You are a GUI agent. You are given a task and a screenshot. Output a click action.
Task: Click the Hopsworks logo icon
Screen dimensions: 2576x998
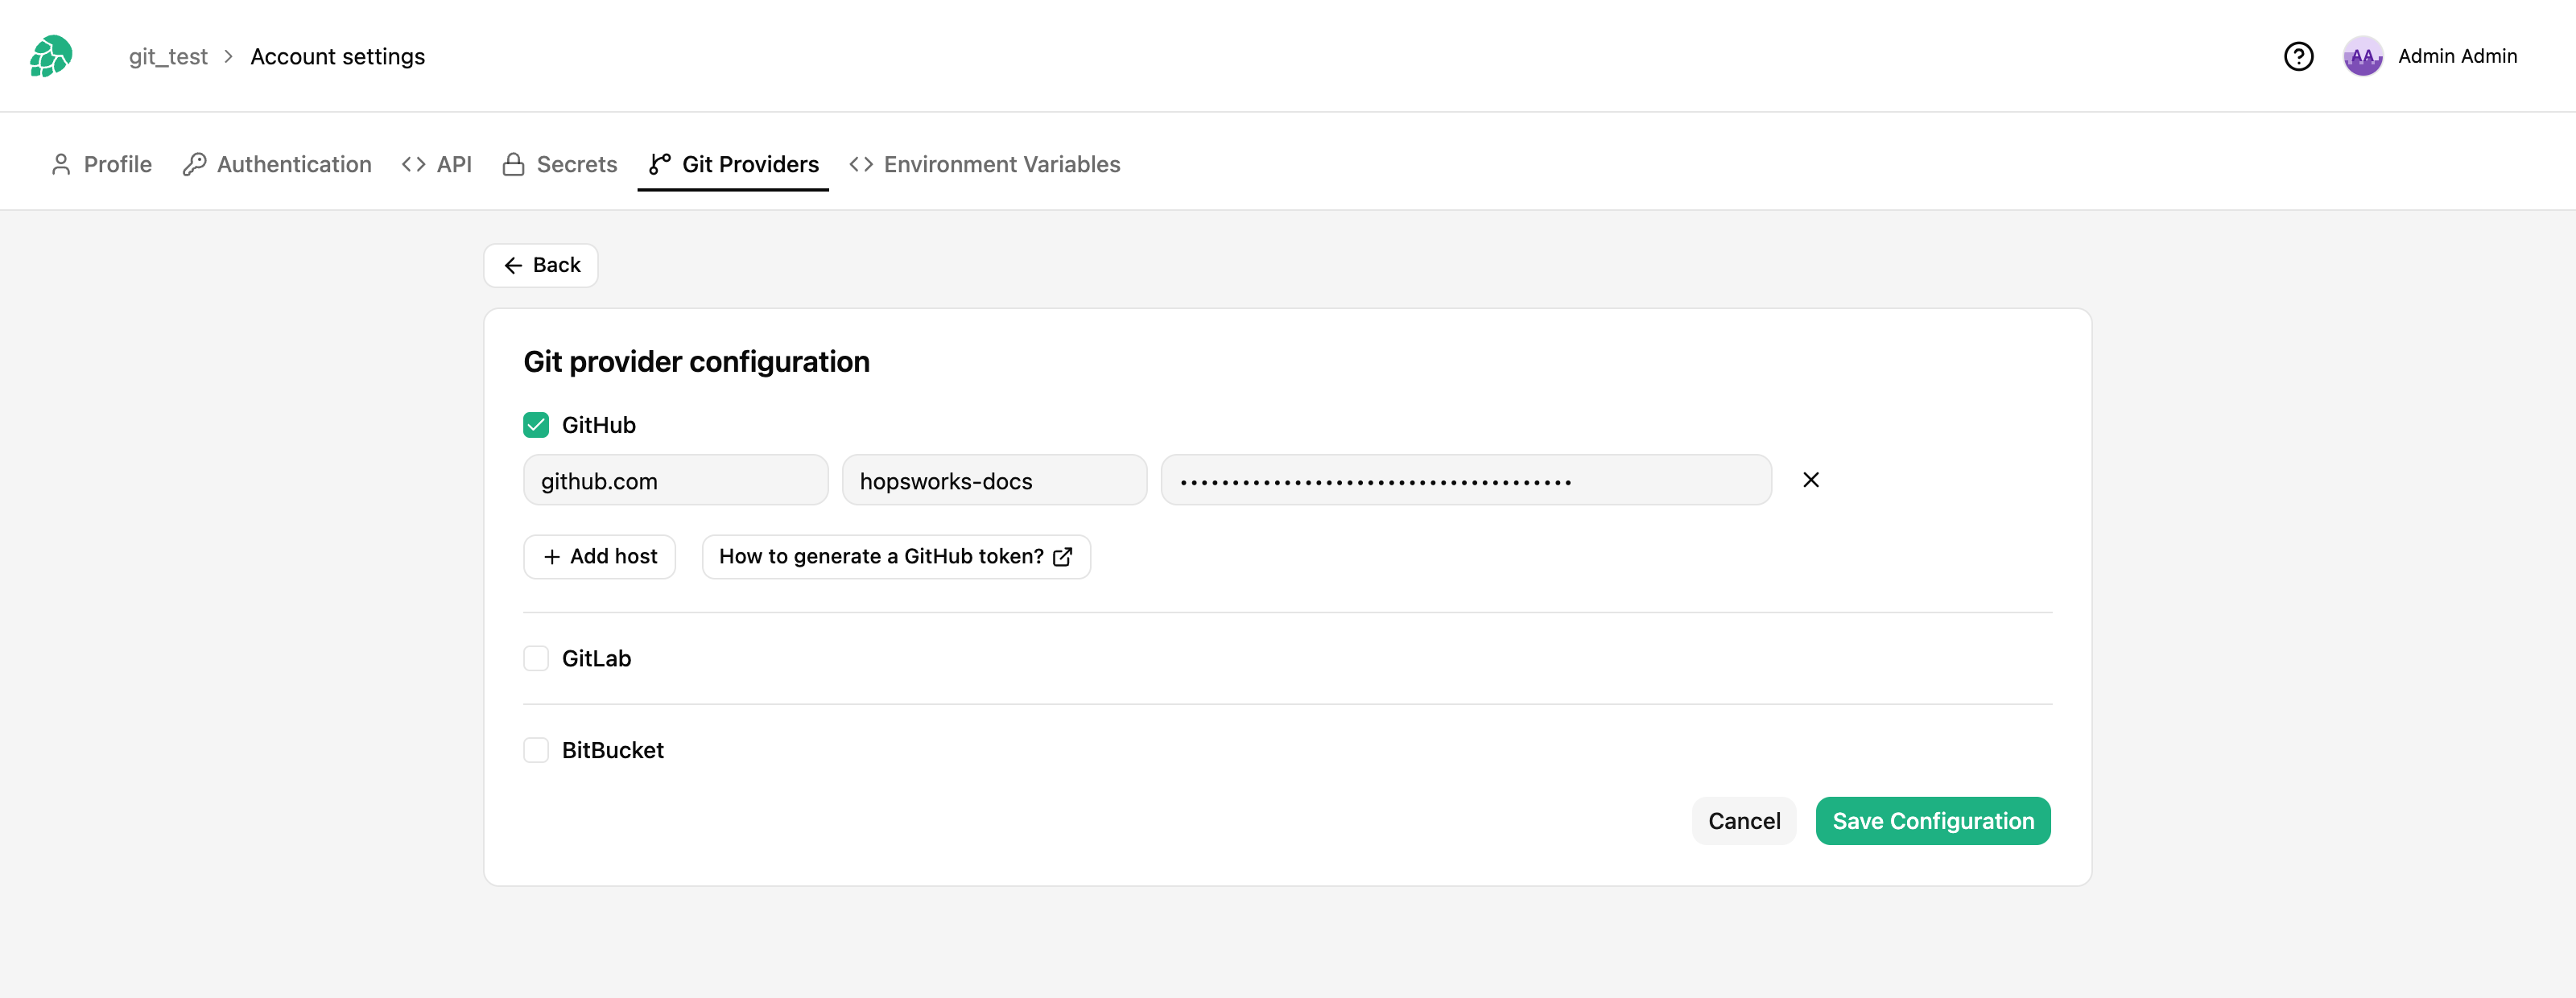click(51, 56)
